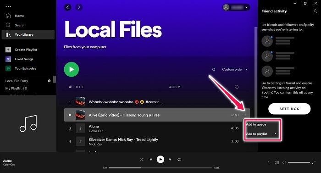Toggle shuffle playback
This screenshot has height=173, width=321.
(141, 160)
